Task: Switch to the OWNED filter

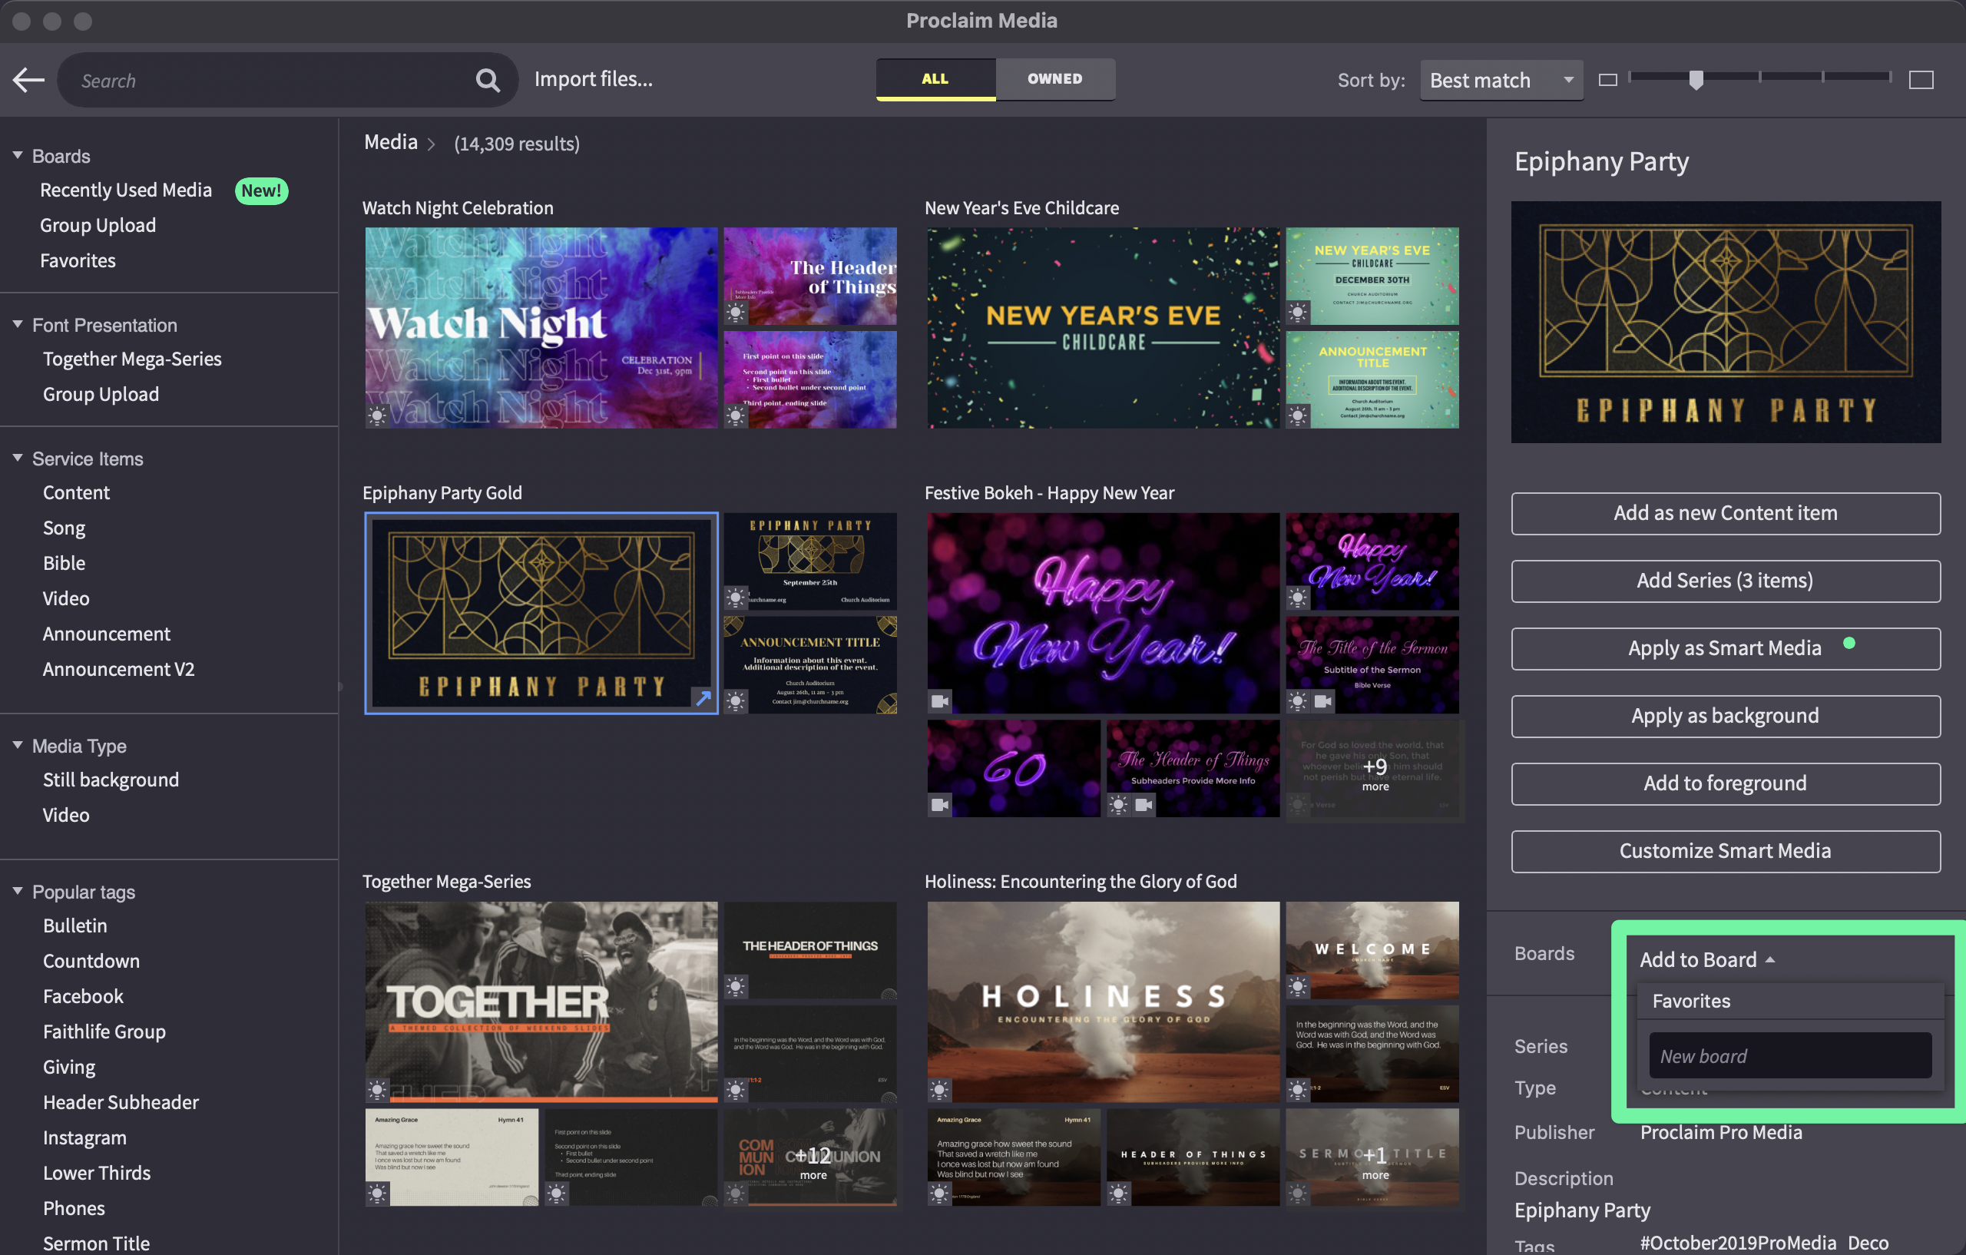Action: [1054, 79]
